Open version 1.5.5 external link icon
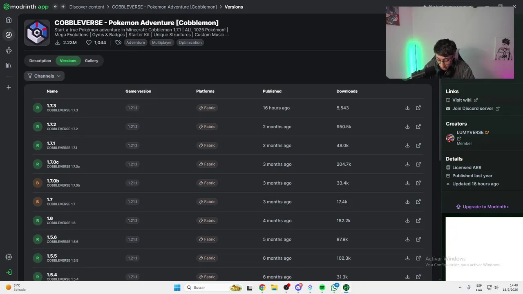Viewport: 523px width, 294px height. [418, 258]
